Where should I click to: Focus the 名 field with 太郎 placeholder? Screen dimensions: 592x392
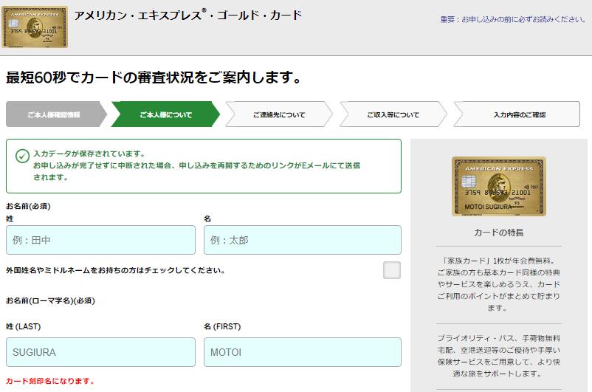pos(303,240)
